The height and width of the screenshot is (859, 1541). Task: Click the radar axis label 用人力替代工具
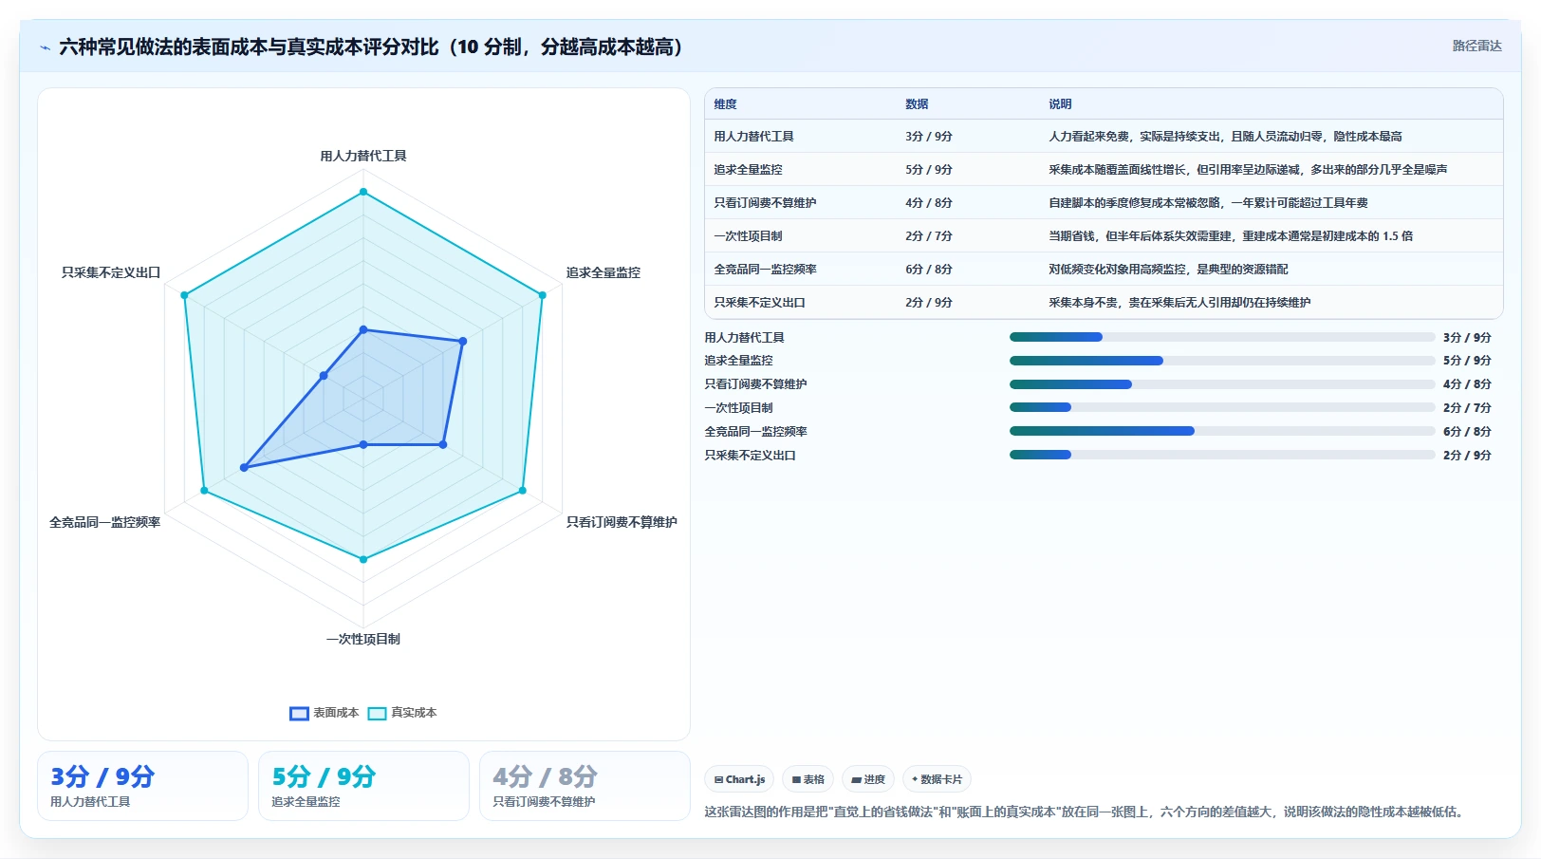[x=363, y=157]
